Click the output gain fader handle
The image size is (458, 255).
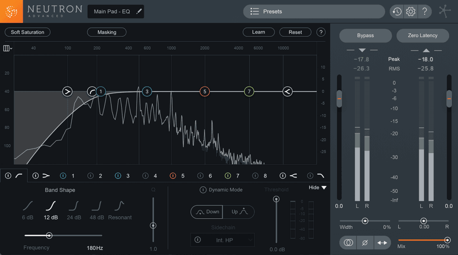click(449, 99)
